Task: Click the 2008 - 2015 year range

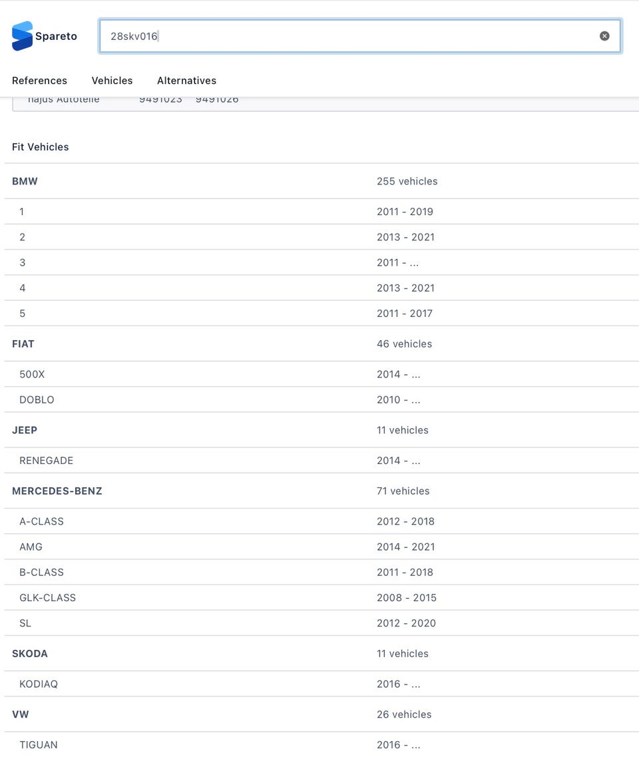Action: [x=407, y=597]
